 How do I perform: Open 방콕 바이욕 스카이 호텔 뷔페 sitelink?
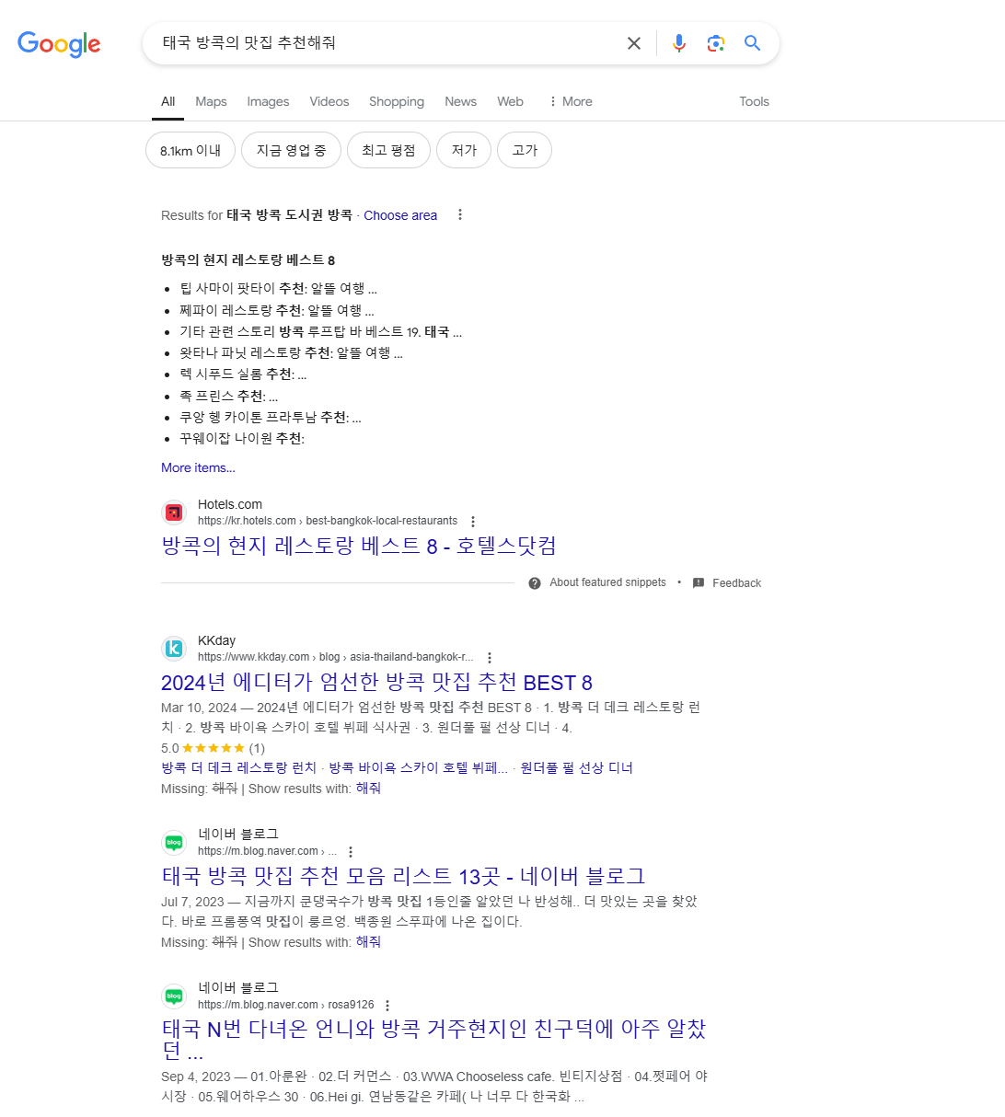[x=418, y=768]
